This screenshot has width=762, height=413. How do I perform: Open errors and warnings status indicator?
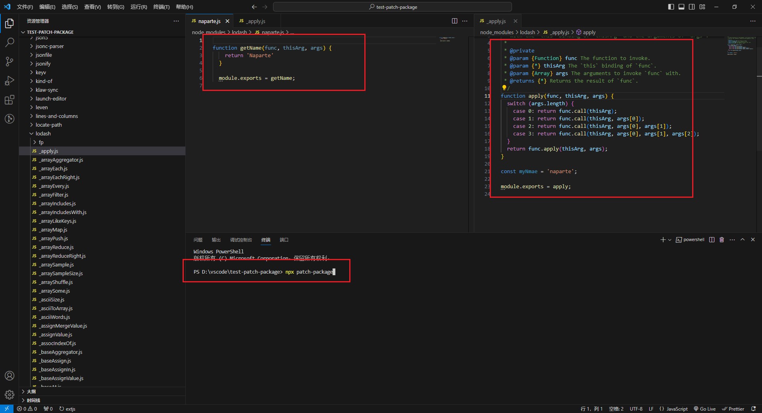pyautogui.click(x=27, y=409)
